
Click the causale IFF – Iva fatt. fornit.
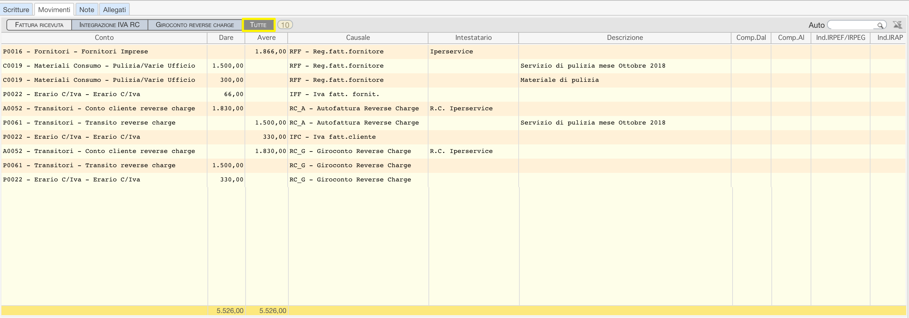(x=334, y=94)
